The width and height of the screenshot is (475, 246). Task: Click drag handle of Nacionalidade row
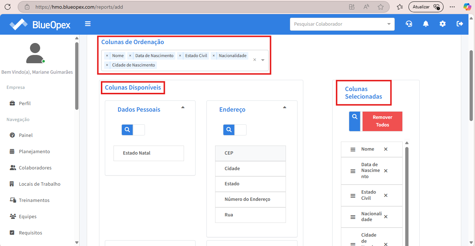[x=353, y=217]
